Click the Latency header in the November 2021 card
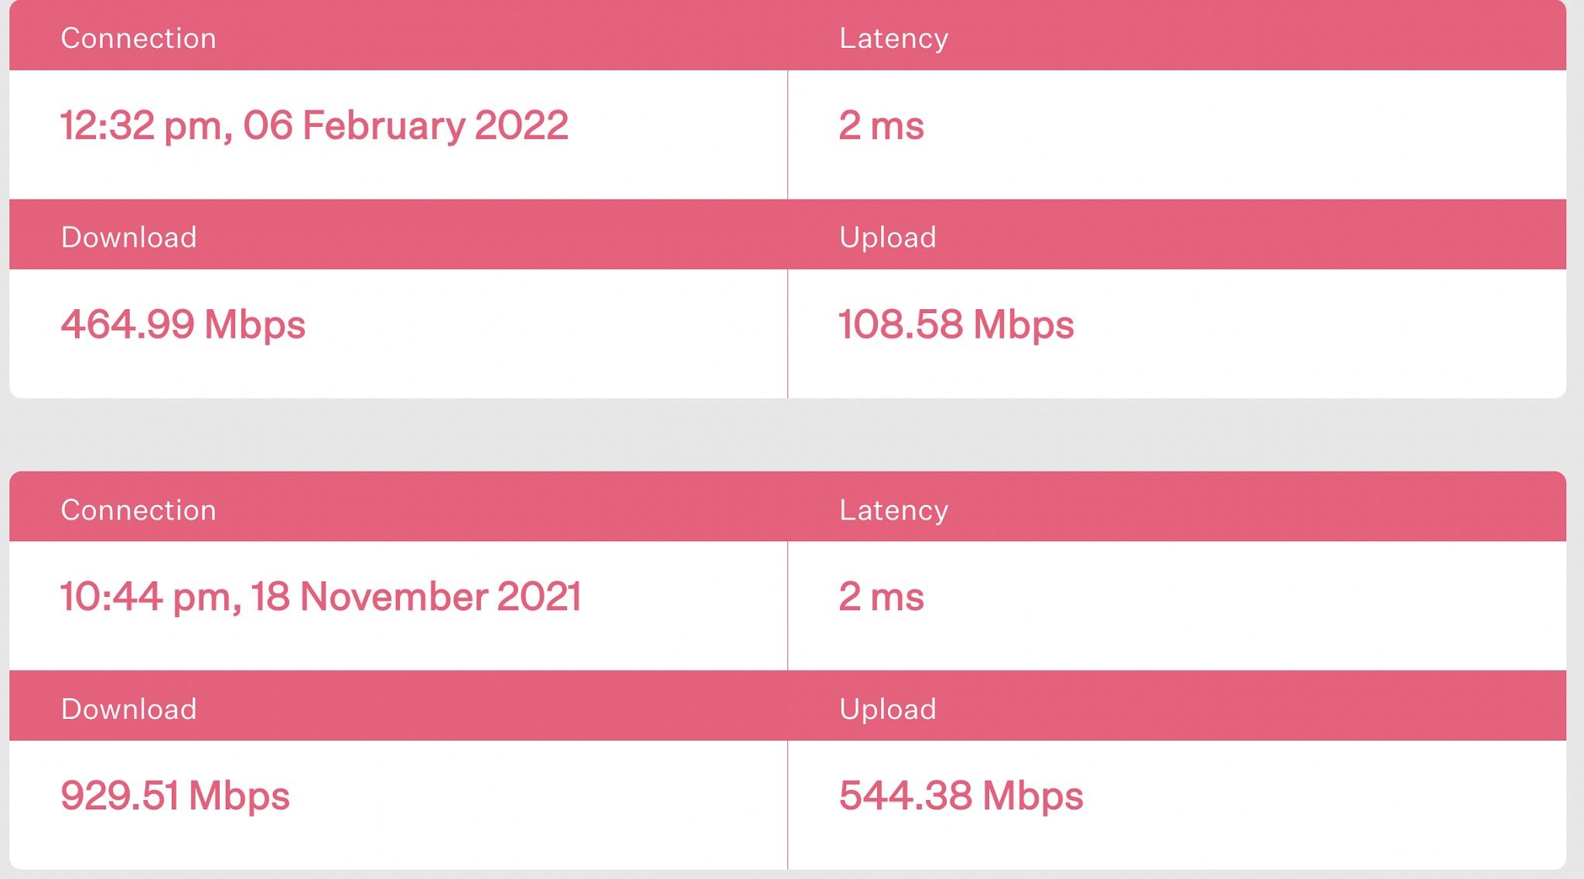 (893, 510)
